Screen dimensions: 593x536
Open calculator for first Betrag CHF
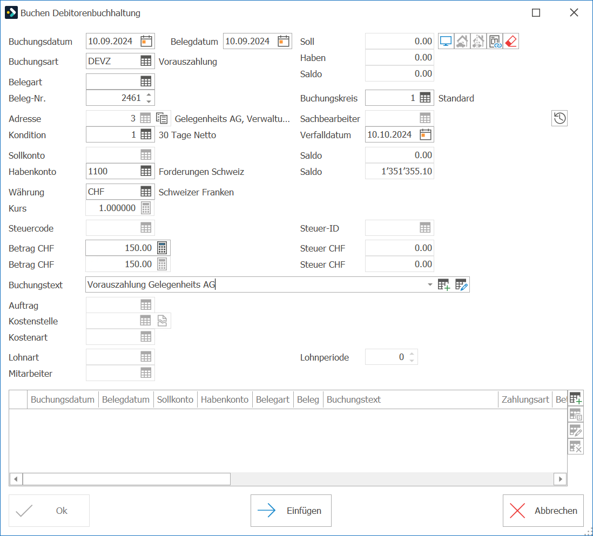(162, 248)
